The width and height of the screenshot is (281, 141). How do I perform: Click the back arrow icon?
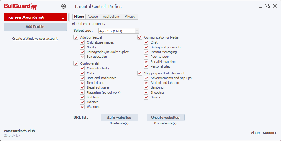pos(63,6)
